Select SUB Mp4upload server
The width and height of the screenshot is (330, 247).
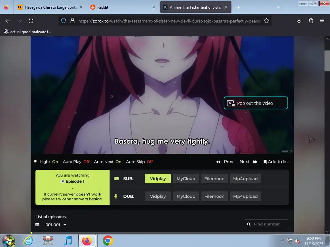[245, 178]
